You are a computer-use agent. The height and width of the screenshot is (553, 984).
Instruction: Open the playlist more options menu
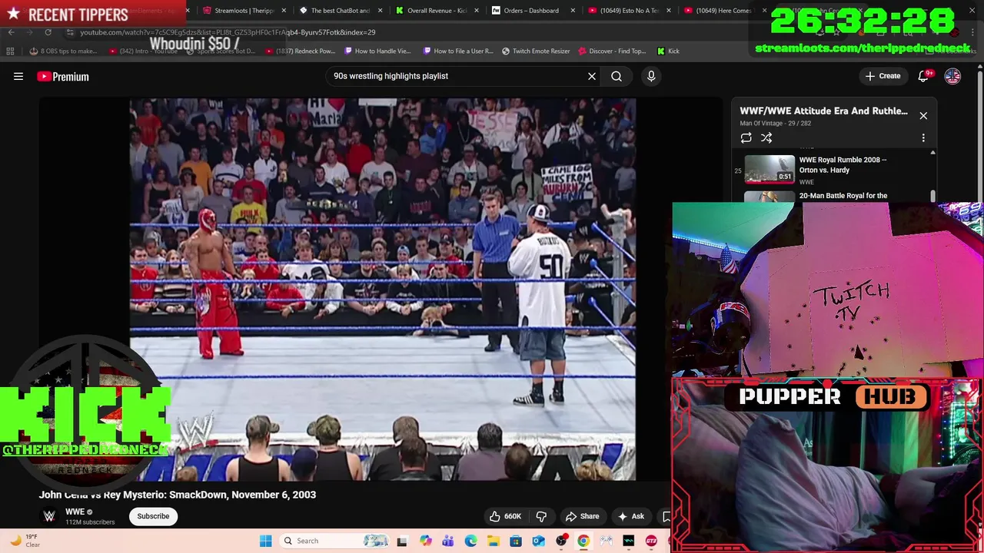tap(923, 138)
